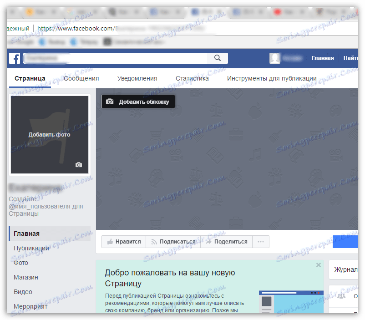Open Магазин in left sidebar
This screenshot has width=365, height=320.
click(26, 277)
